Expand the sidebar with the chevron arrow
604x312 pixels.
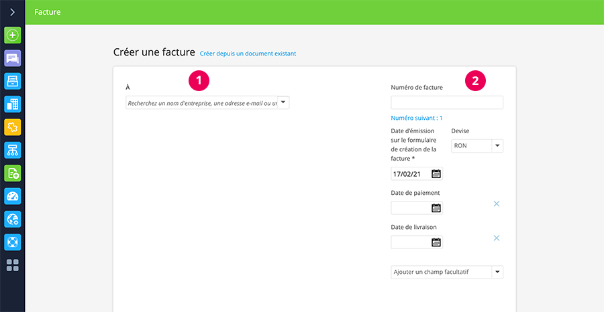click(x=12, y=12)
